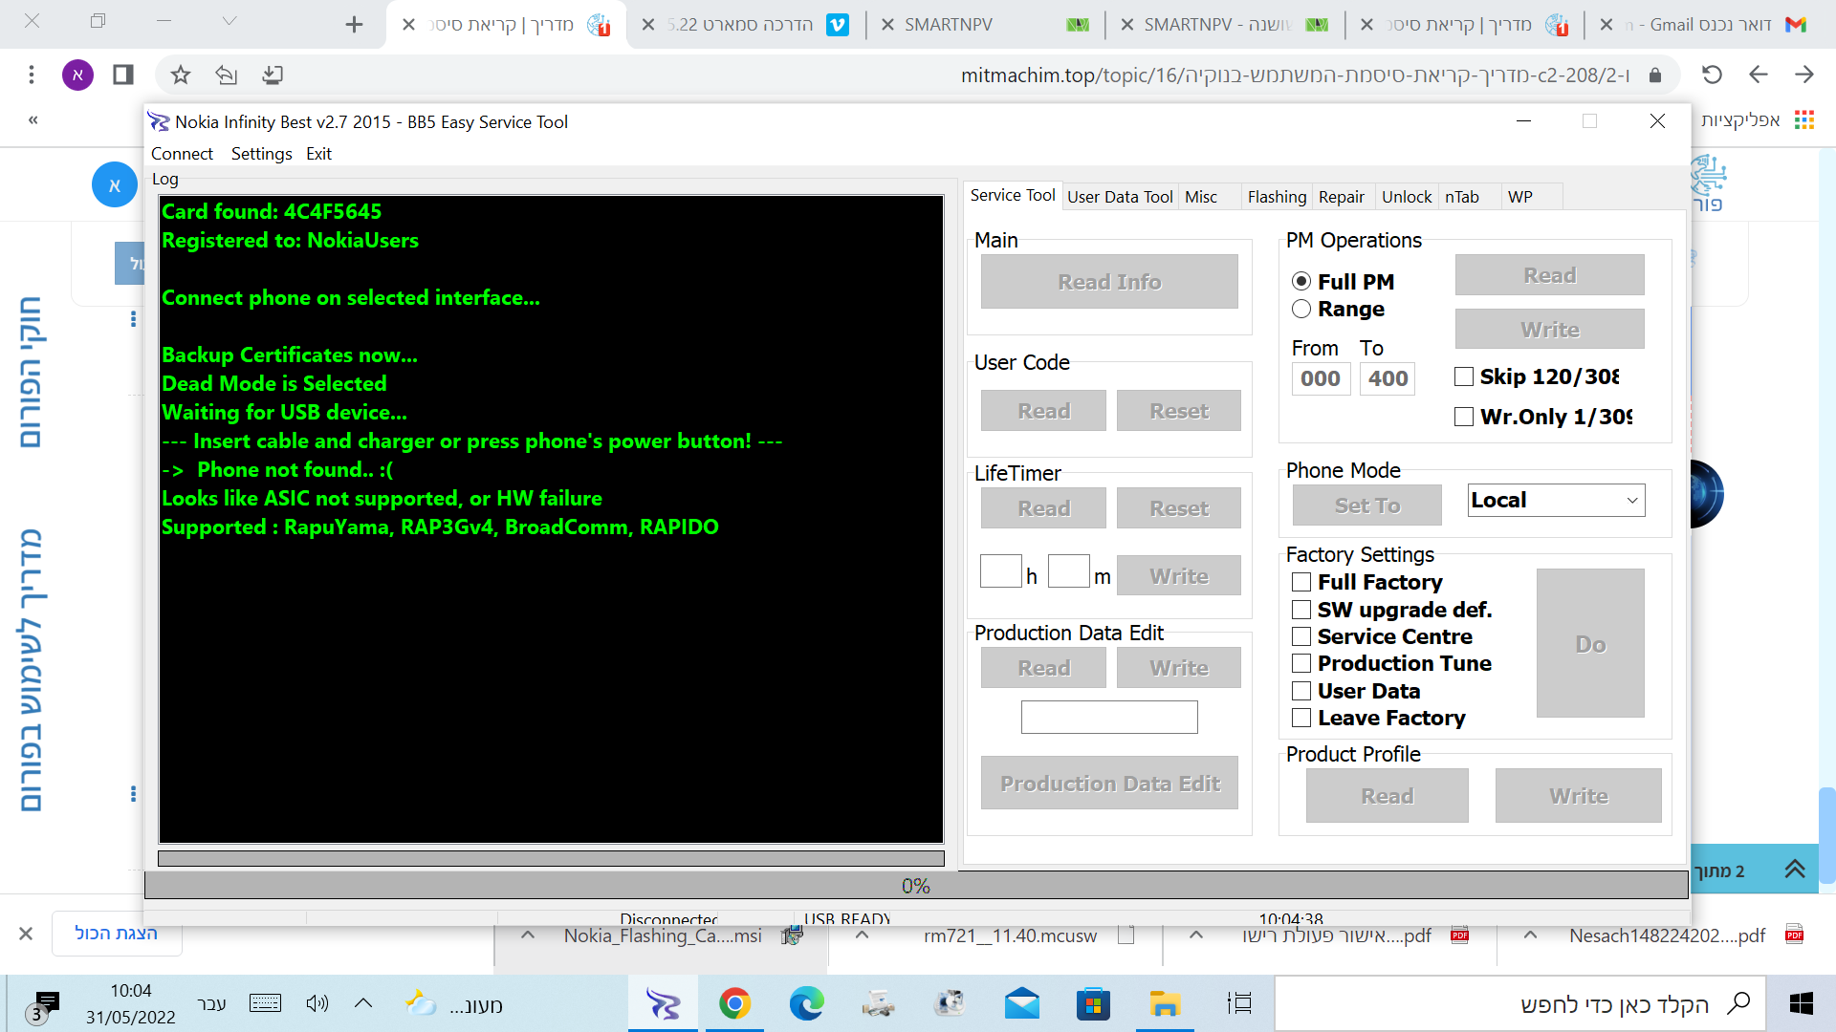Open File Explorer from taskbar

pos(1165,1004)
